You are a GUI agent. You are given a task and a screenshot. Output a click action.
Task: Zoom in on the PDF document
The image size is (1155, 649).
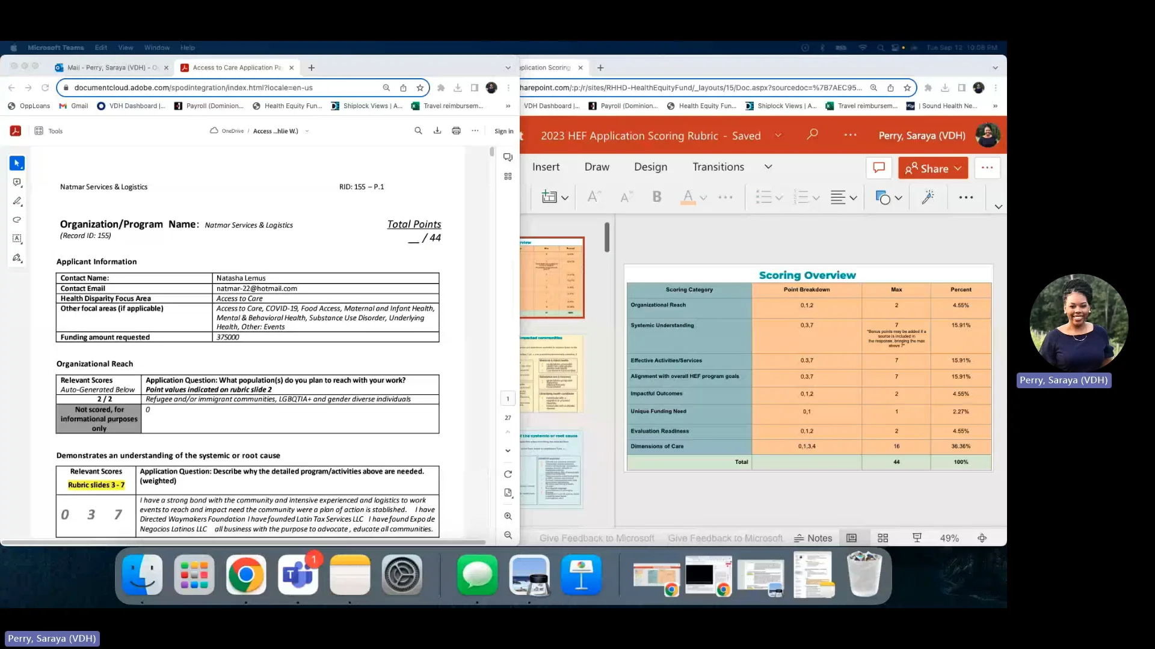[x=508, y=516]
